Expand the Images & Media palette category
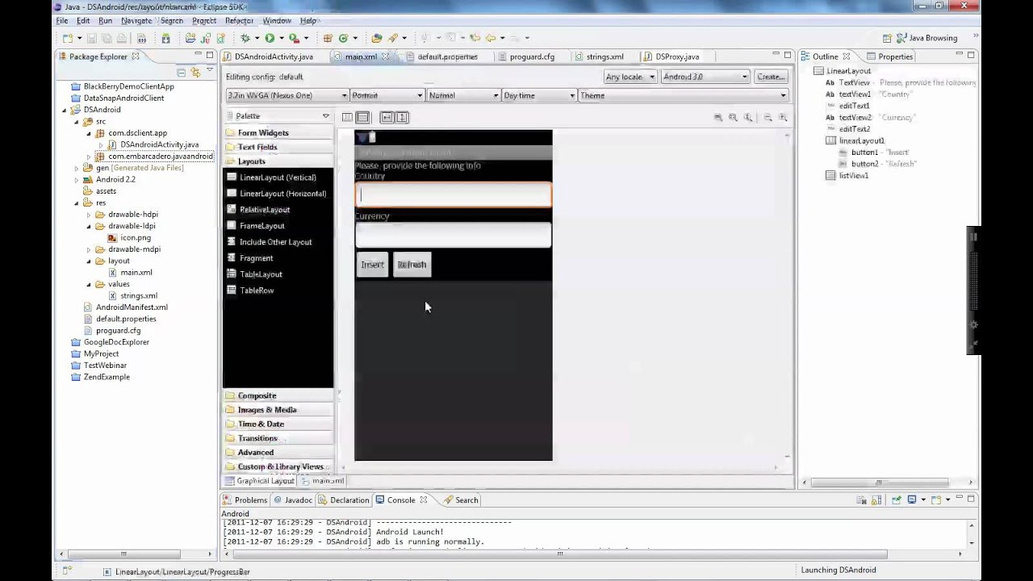This screenshot has width=1033, height=581. 278,410
